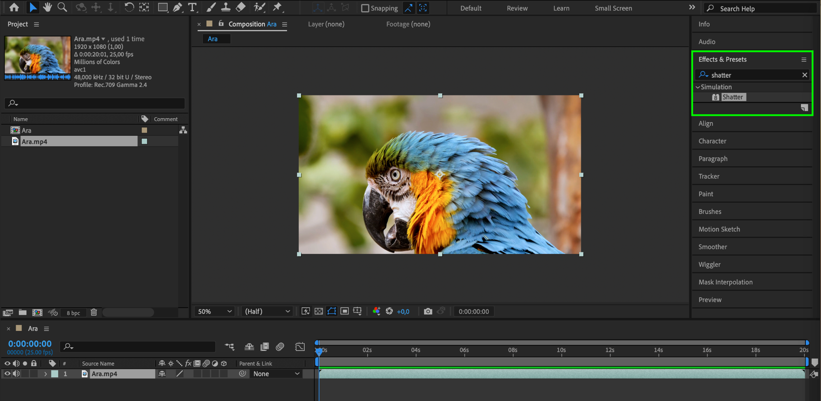Delete selected item with trash icon
The image size is (821, 401).
coord(94,312)
